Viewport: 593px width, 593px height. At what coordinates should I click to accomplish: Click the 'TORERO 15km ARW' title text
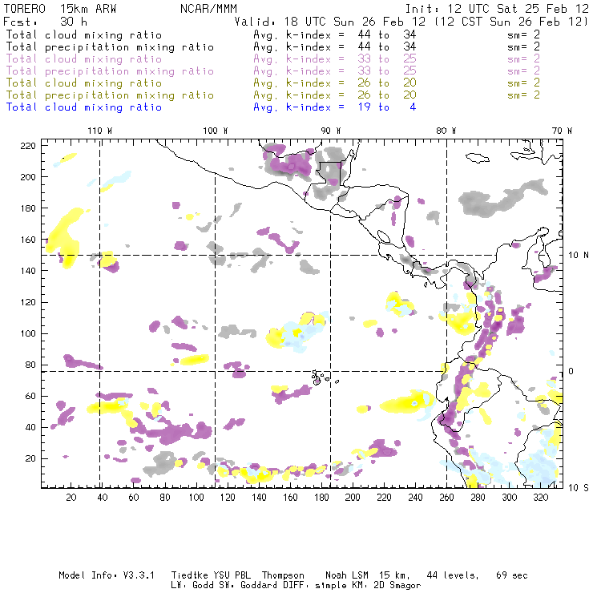click(60, 8)
